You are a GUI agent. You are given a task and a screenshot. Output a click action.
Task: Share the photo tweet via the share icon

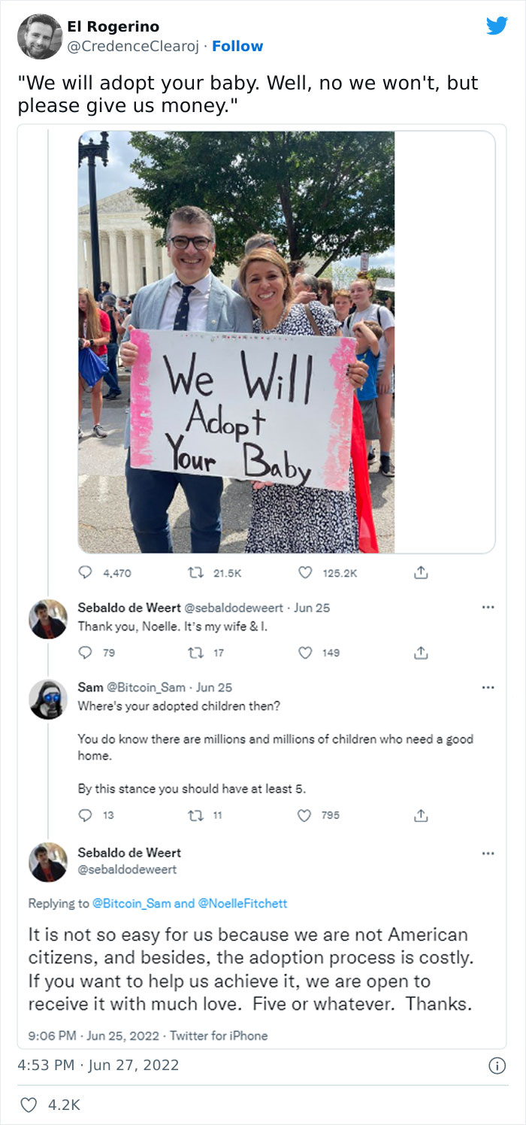(422, 573)
